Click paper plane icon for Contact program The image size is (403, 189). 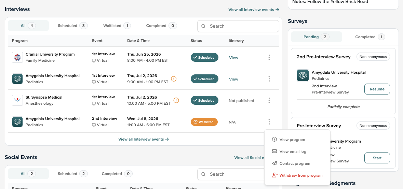pos(274,163)
